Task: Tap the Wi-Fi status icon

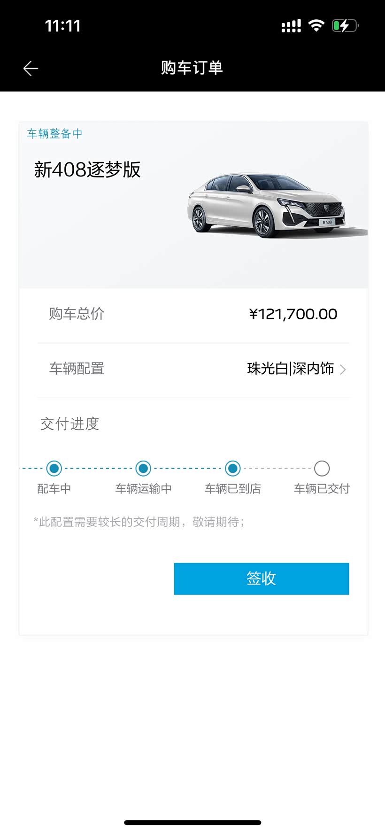Action: point(316,25)
